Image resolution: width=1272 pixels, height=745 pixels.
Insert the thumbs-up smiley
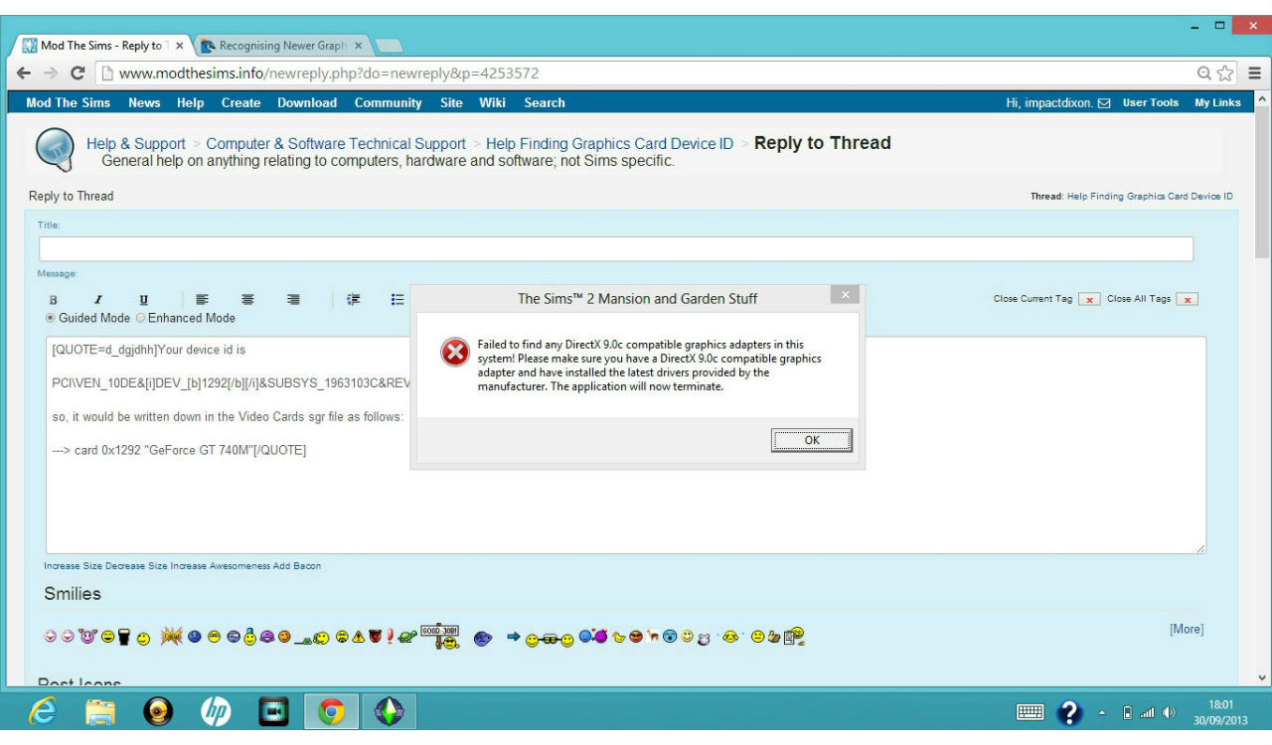pos(774,638)
